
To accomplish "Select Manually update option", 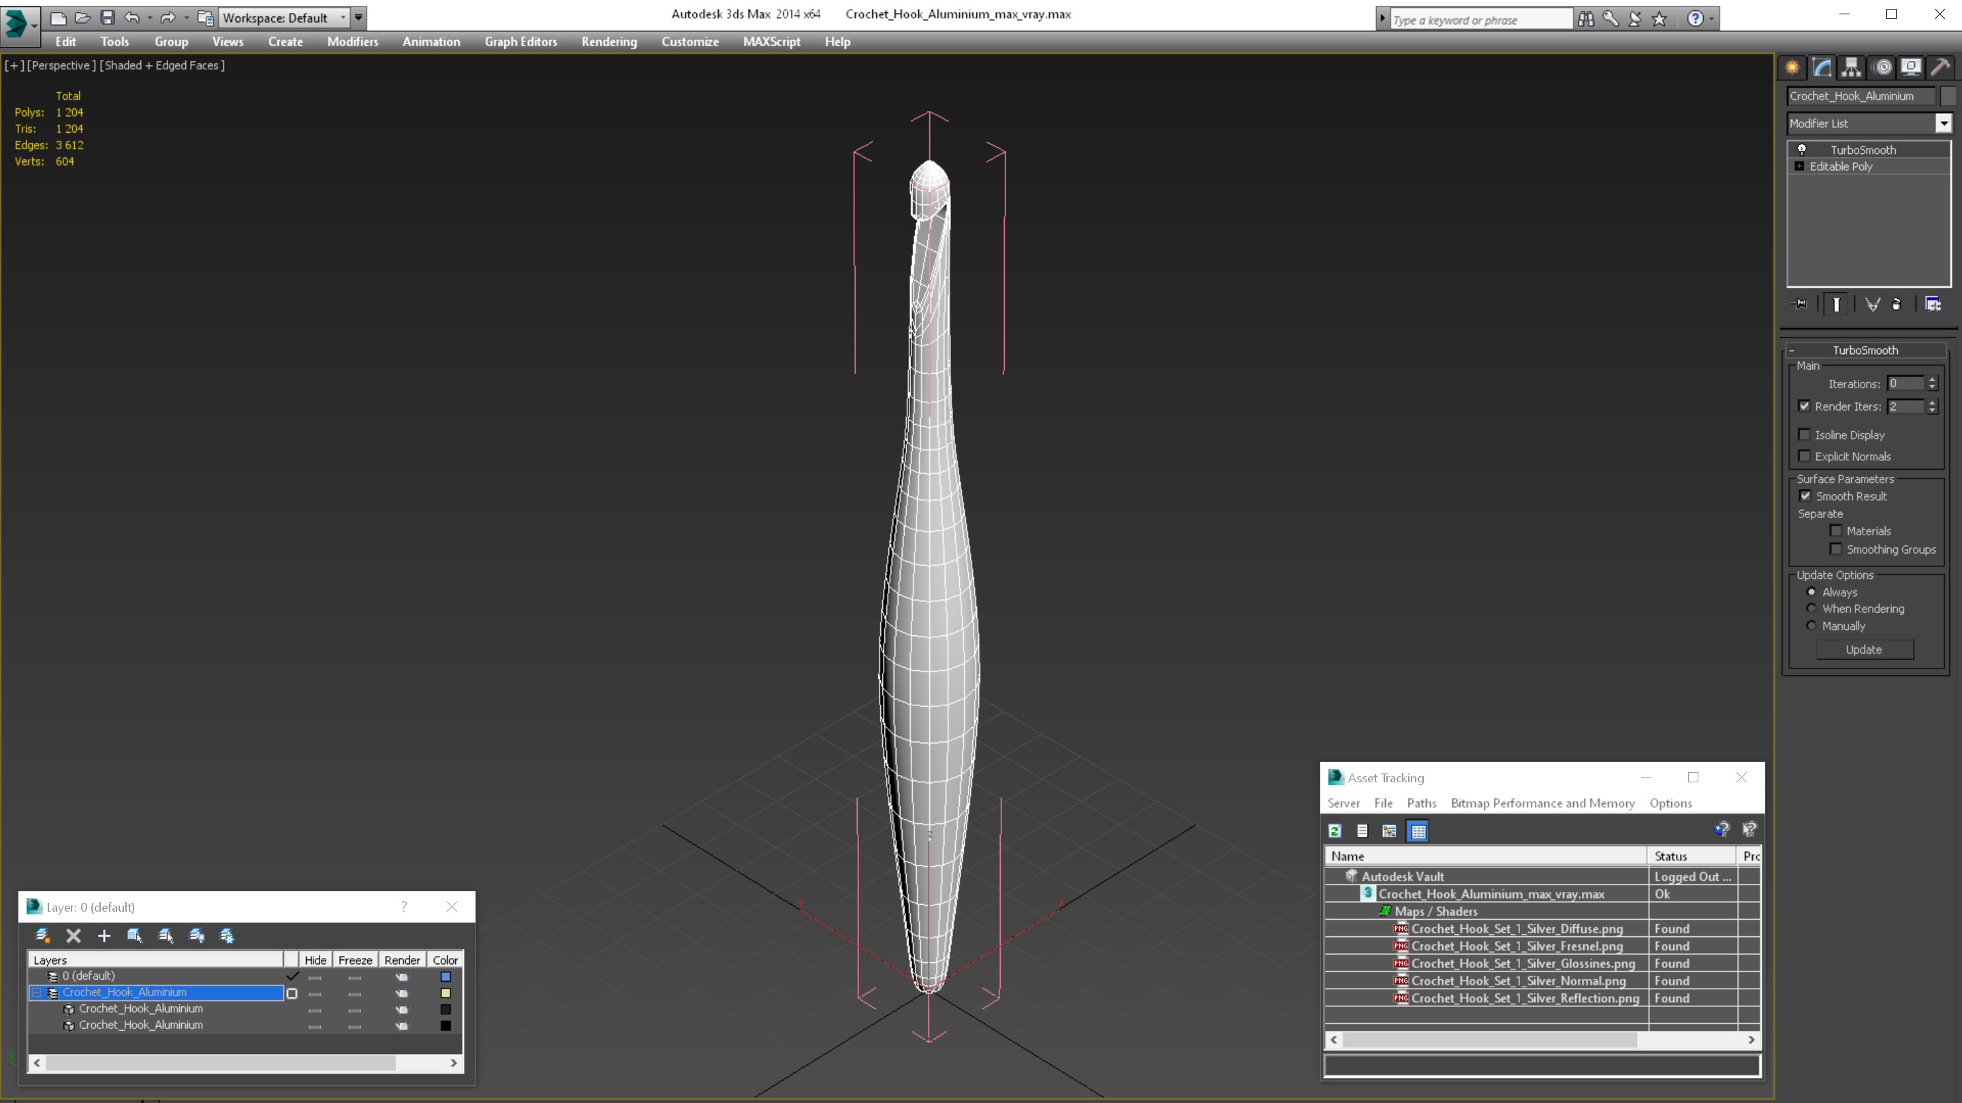I will pos(1811,626).
